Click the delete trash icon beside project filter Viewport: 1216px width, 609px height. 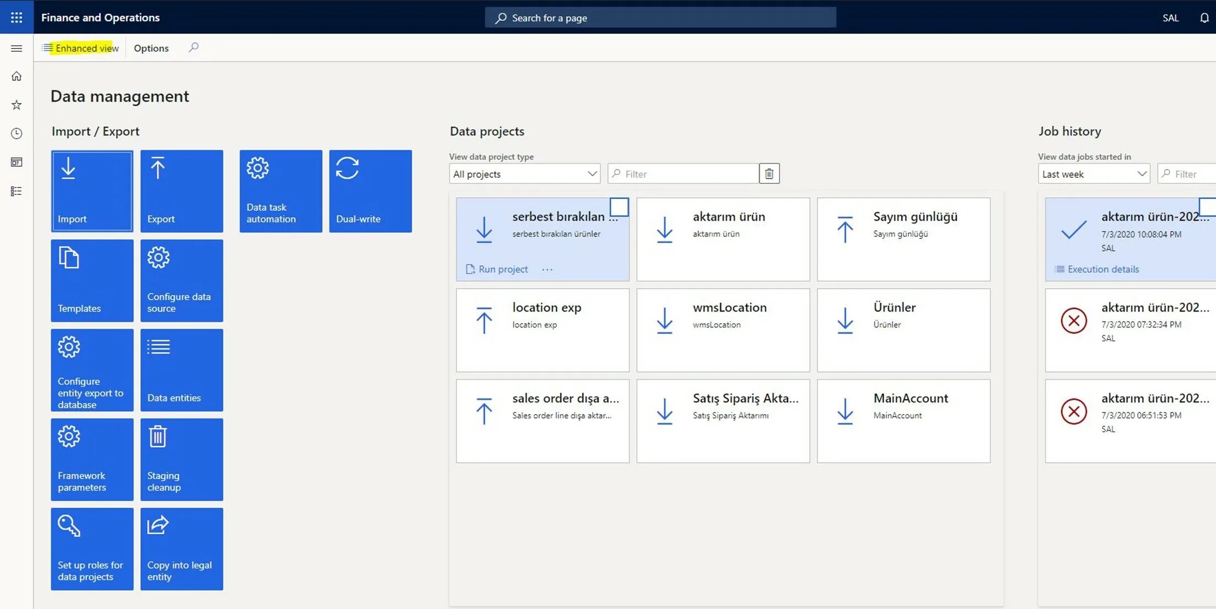[x=769, y=174]
